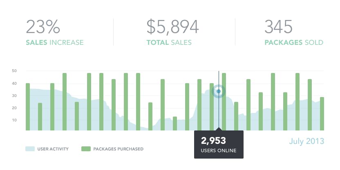Select the 30 mark on the y-axis
340x170 pixels.
click(x=14, y=95)
